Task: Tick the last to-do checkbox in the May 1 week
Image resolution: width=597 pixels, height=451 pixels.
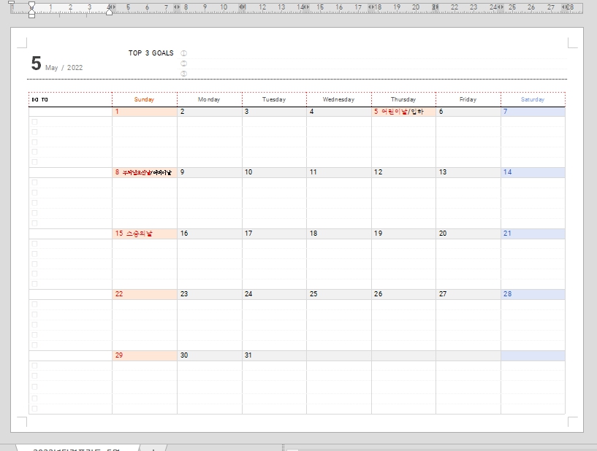Action: pos(34,162)
